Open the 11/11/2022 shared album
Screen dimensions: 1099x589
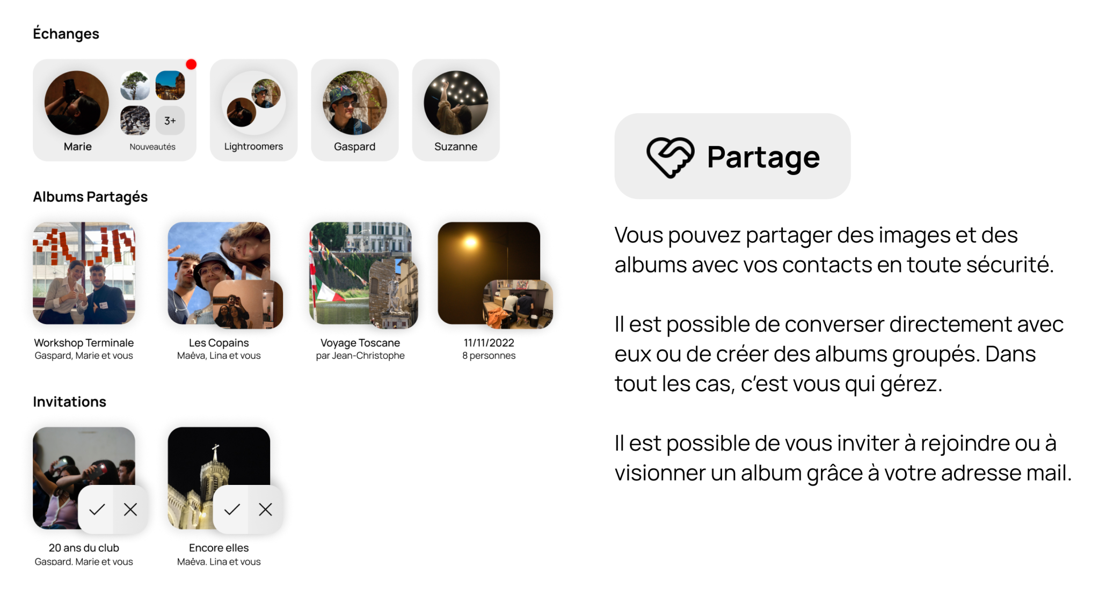pos(489,273)
